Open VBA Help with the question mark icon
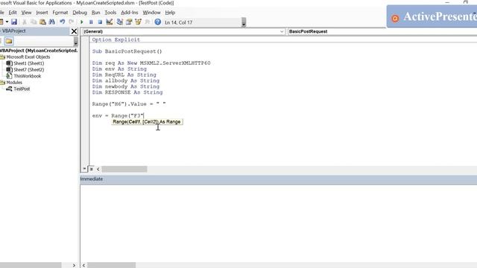The width and height of the screenshot is (477, 268). click(x=157, y=22)
